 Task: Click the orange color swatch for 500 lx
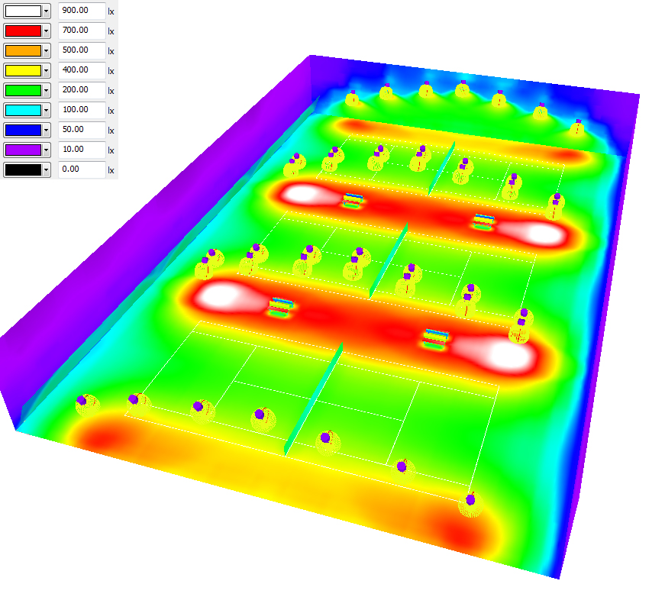tap(23, 51)
